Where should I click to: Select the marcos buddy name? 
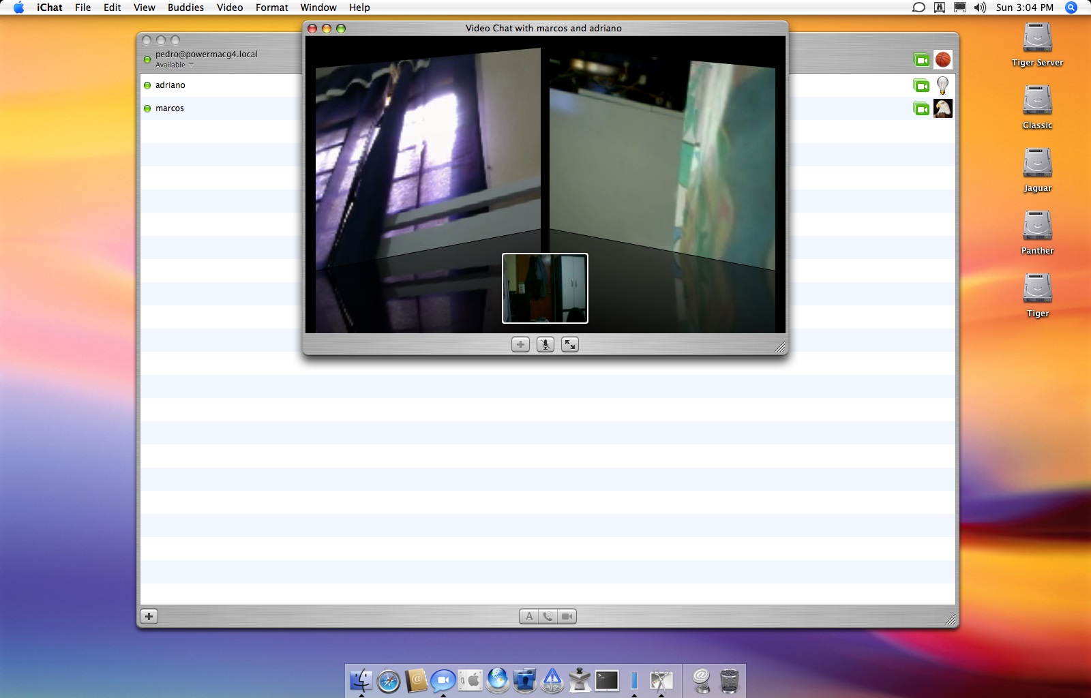pyautogui.click(x=169, y=108)
